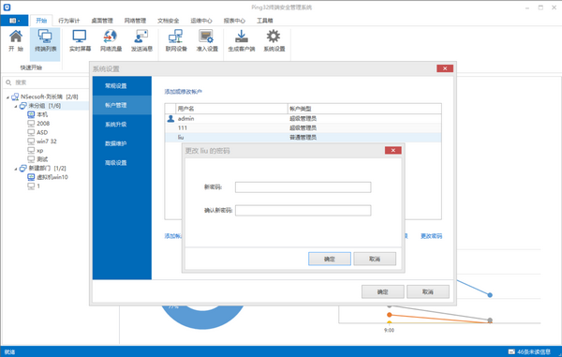The width and height of the screenshot is (562, 357).
Task: Collapse the 未分组 group node
Action: click(16, 106)
